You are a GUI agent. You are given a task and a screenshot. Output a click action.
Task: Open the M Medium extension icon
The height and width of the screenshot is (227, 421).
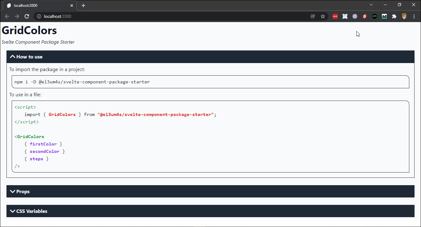(384, 16)
